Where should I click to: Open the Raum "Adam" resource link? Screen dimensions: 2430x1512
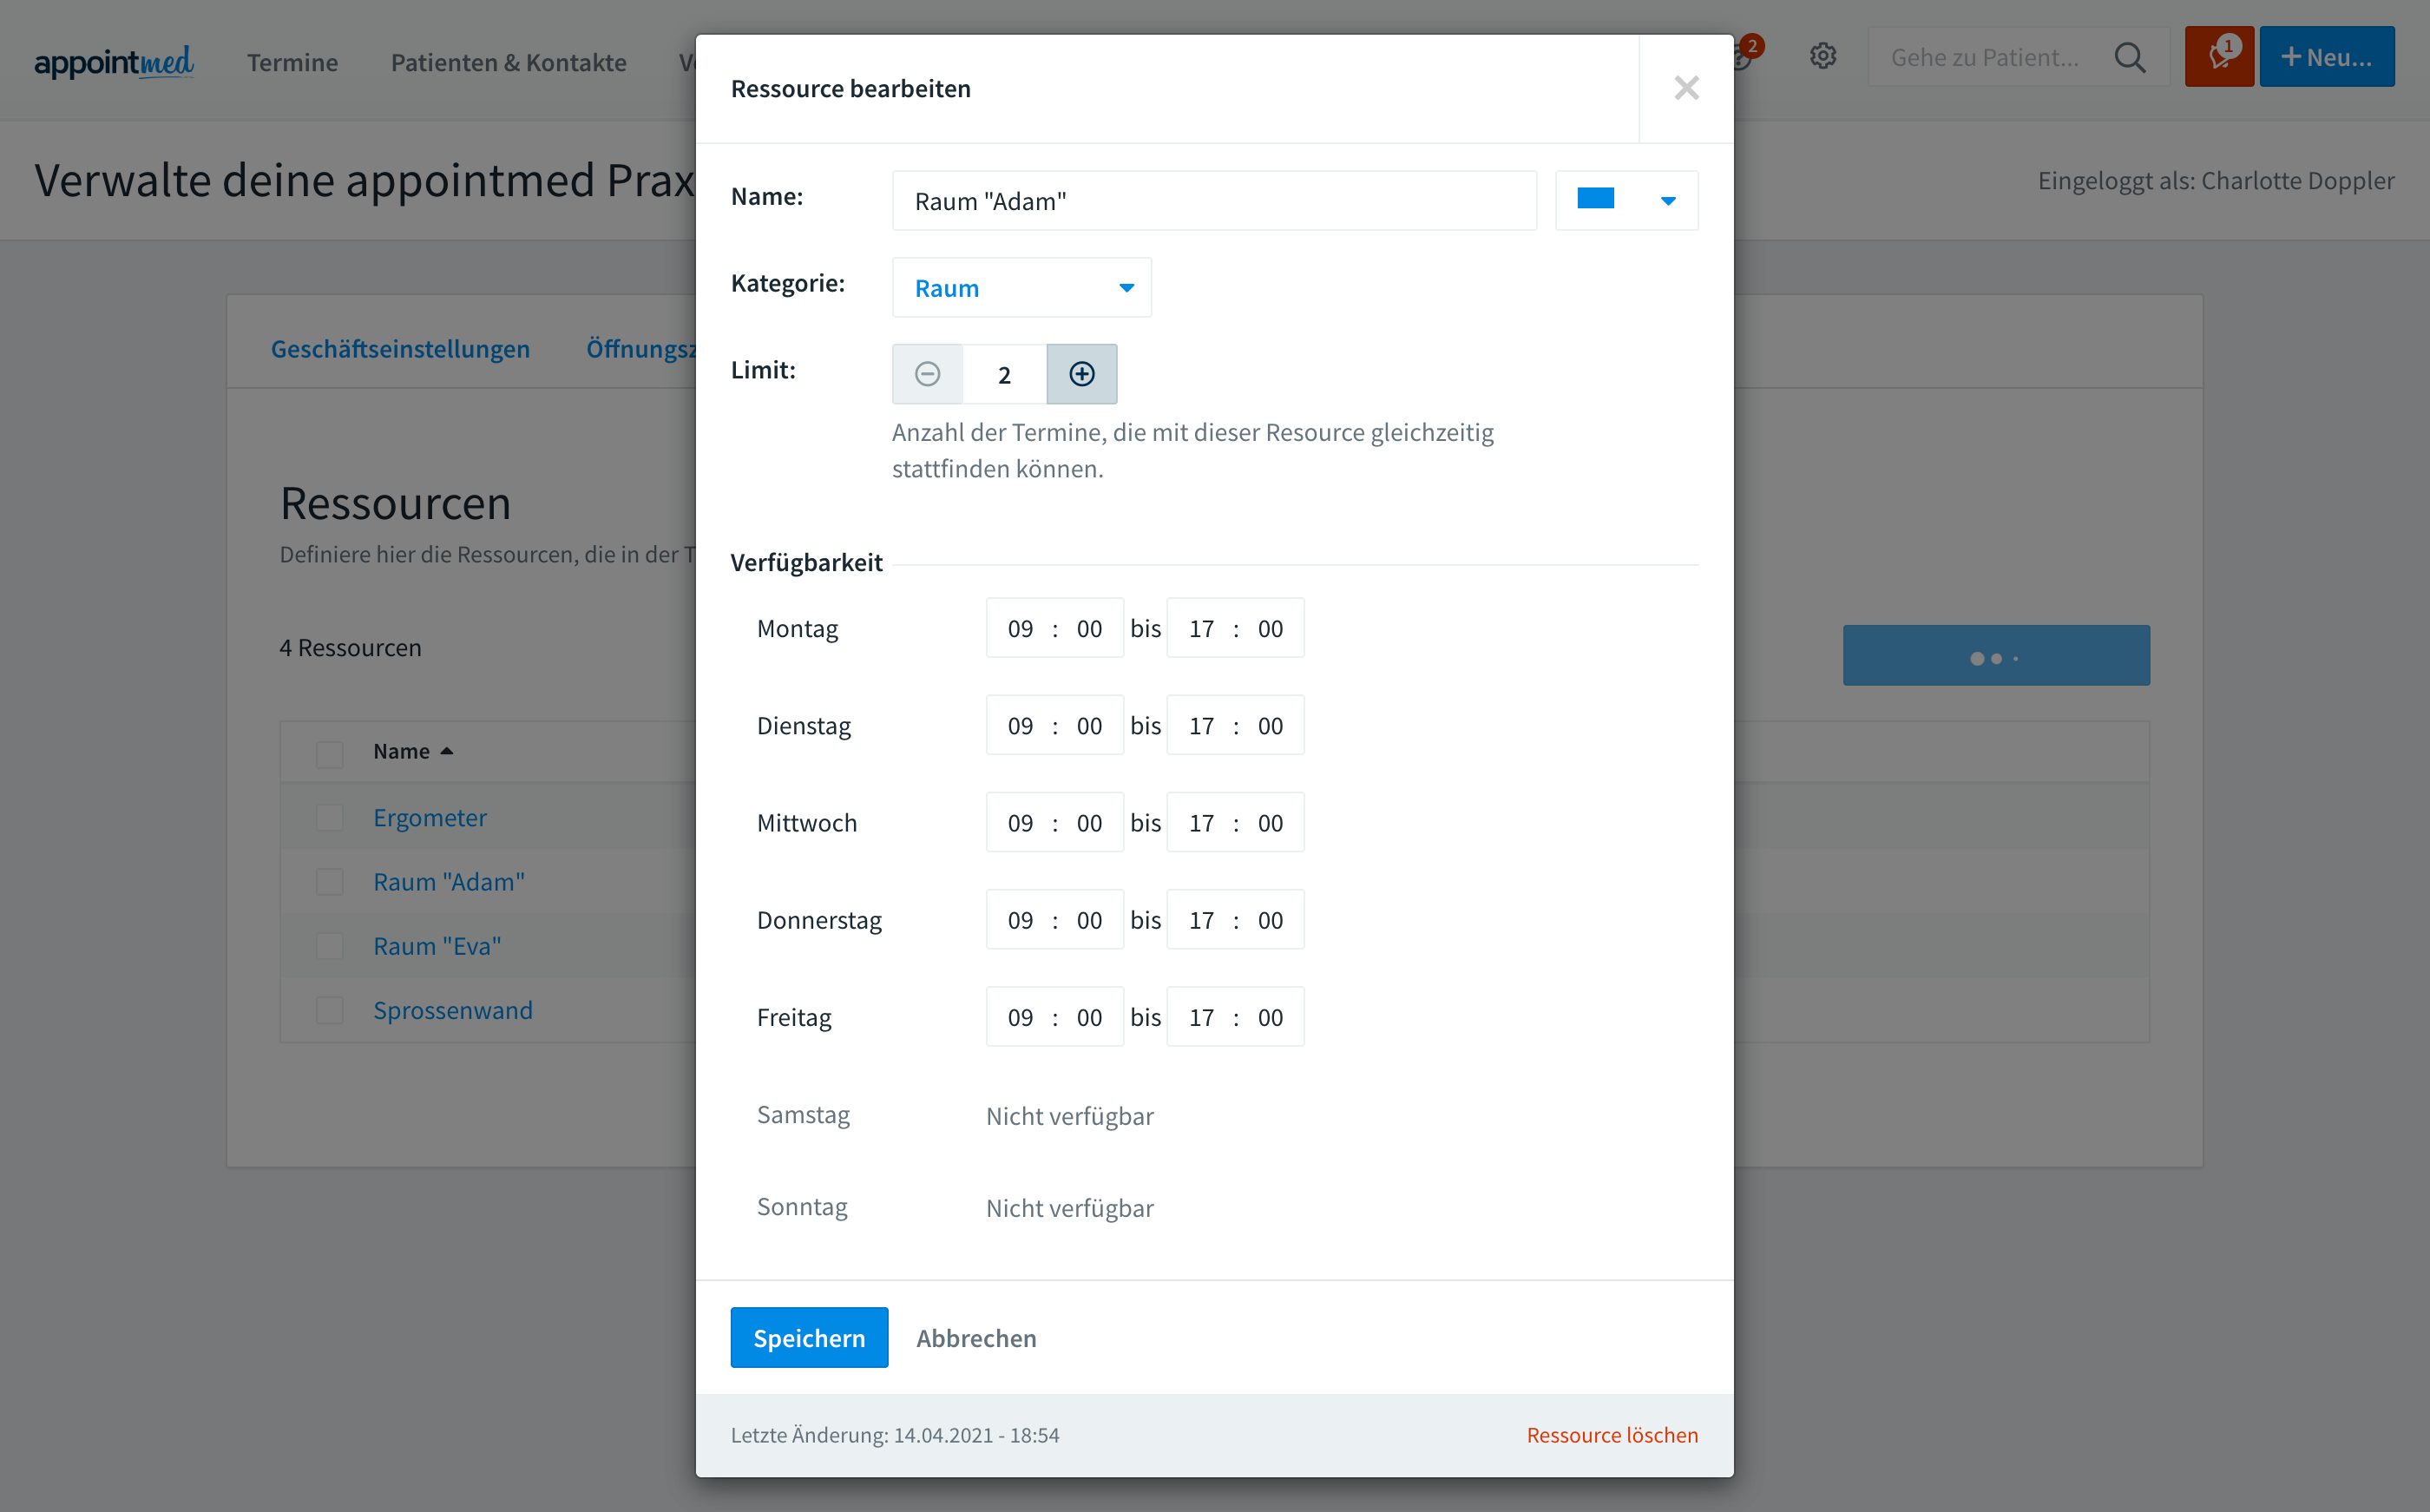tap(449, 882)
